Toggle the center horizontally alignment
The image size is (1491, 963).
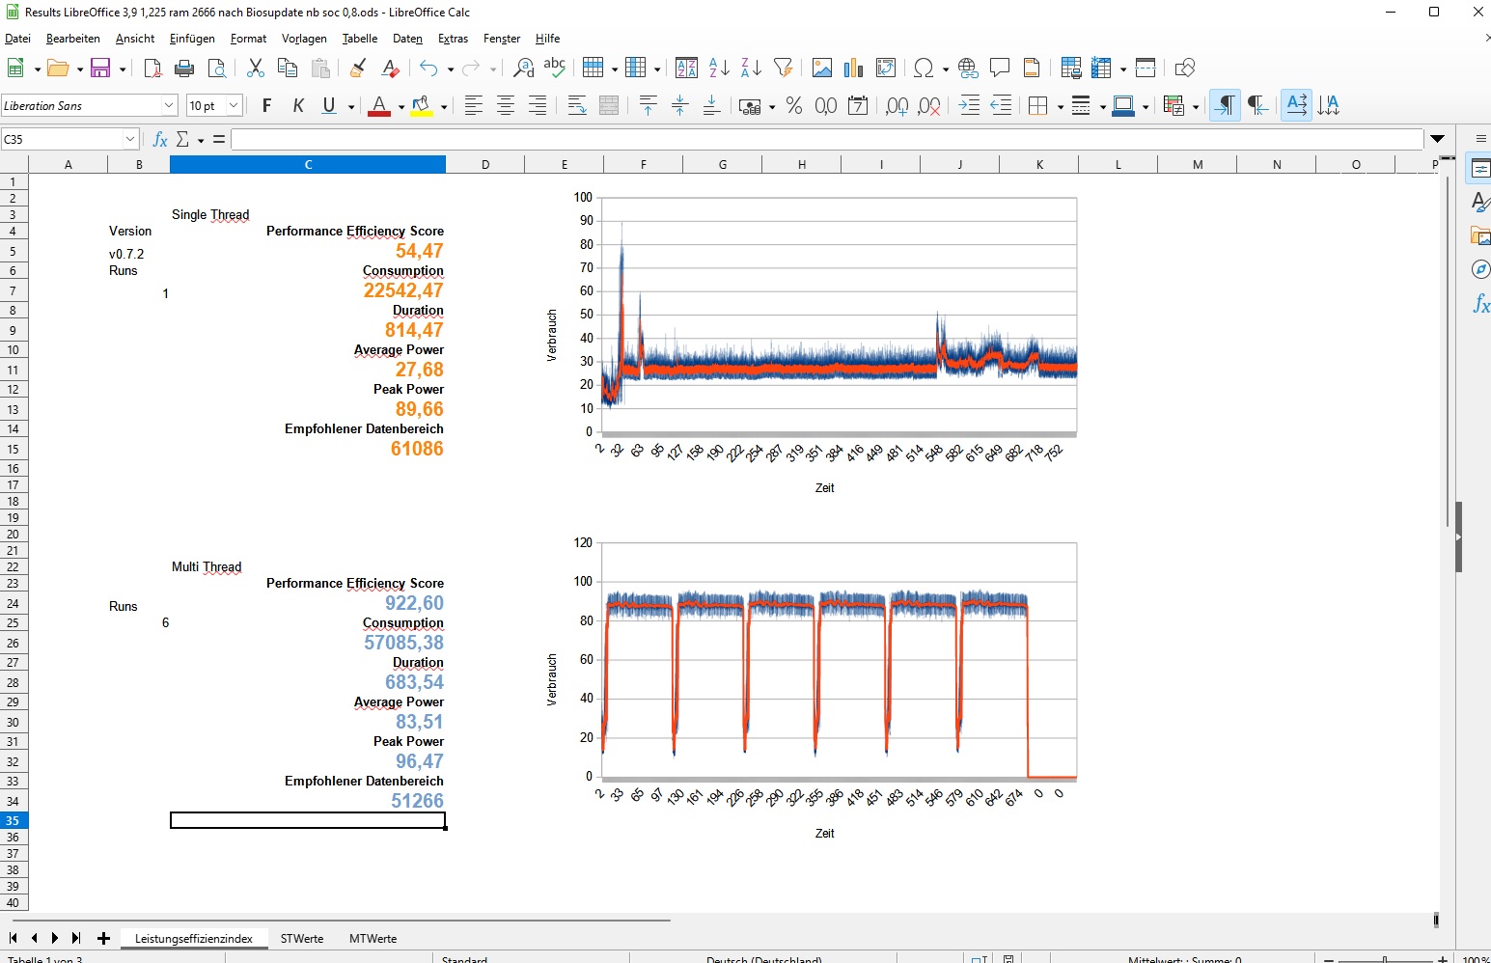coord(506,105)
